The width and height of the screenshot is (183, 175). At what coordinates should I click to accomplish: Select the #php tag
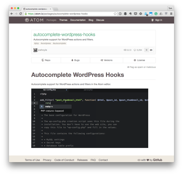[37, 43]
